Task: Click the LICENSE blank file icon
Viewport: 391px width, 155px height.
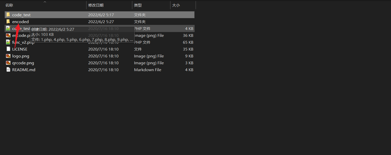Action: tap(8, 49)
